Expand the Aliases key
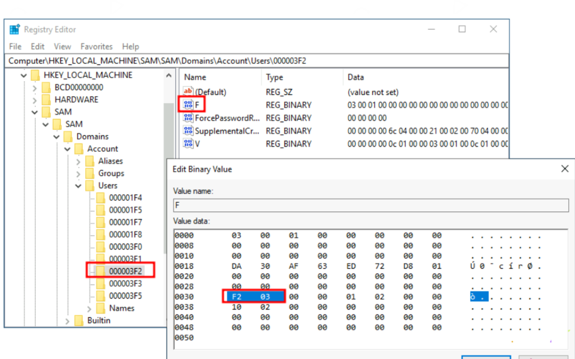Screen dimensions: 575x359 [78, 161]
